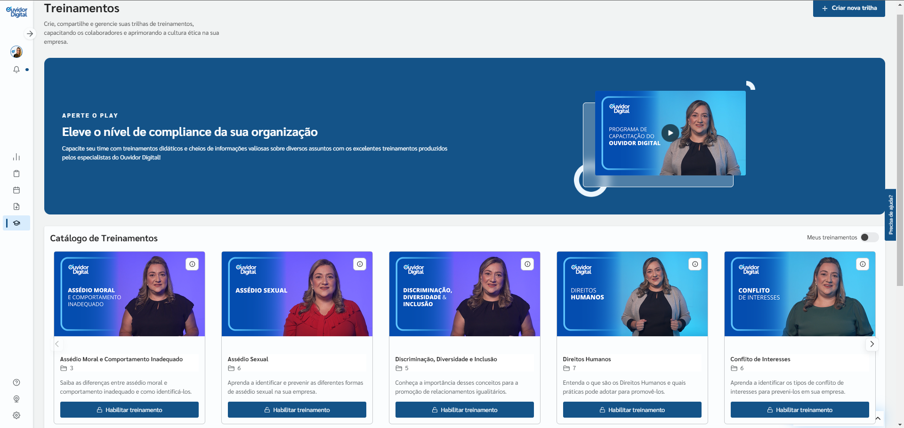
Task: Click the Assédio Moral e Comportamento Inadequado title
Action: pyautogui.click(x=121, y=359)
